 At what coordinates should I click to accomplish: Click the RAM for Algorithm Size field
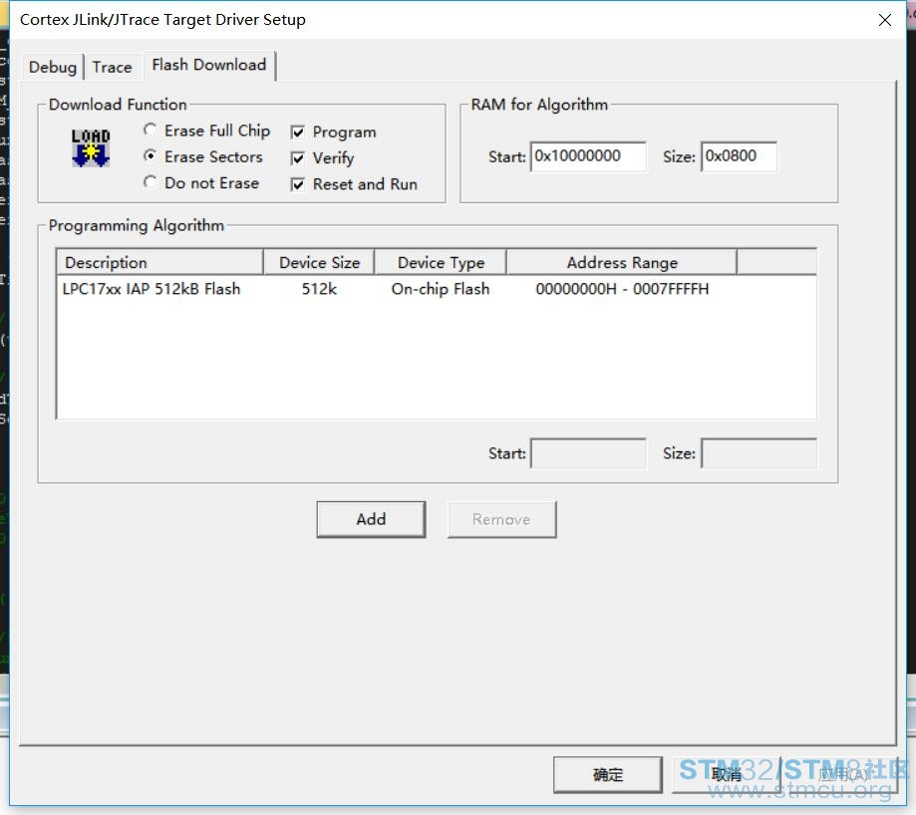pos(738,156)
